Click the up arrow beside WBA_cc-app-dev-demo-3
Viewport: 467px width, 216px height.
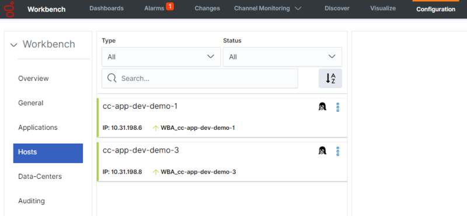pos(155,172)
